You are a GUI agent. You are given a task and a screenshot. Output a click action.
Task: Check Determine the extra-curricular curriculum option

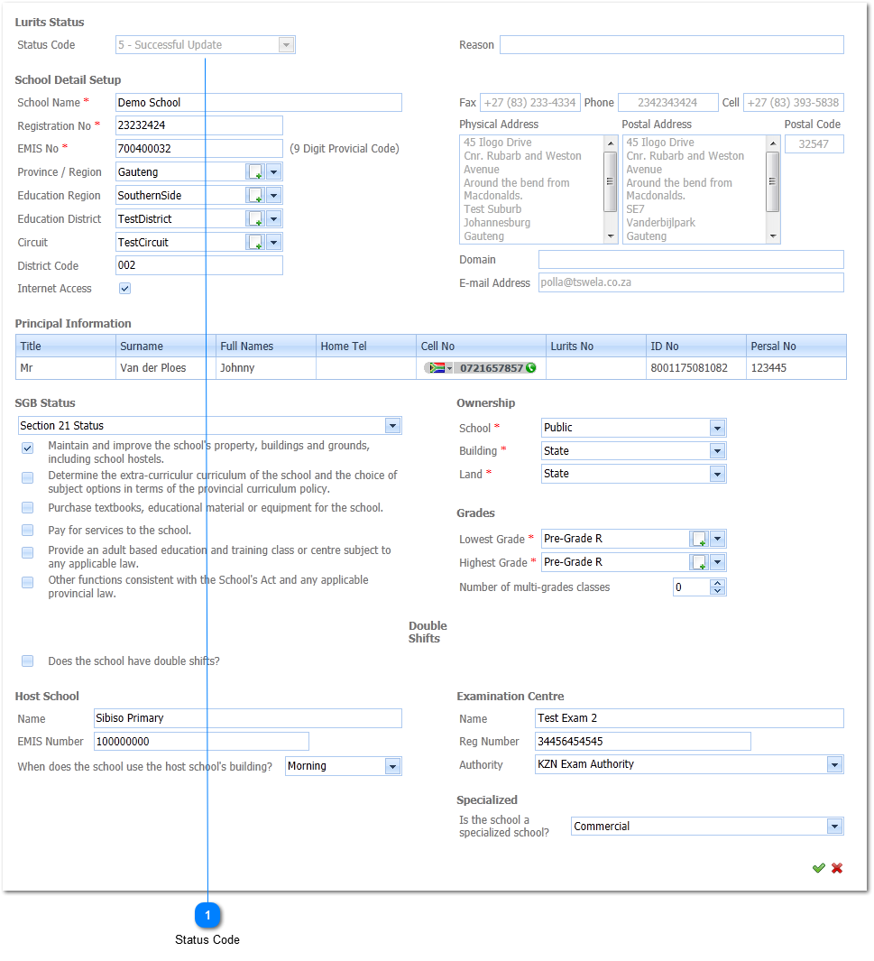tap(28, 477)
